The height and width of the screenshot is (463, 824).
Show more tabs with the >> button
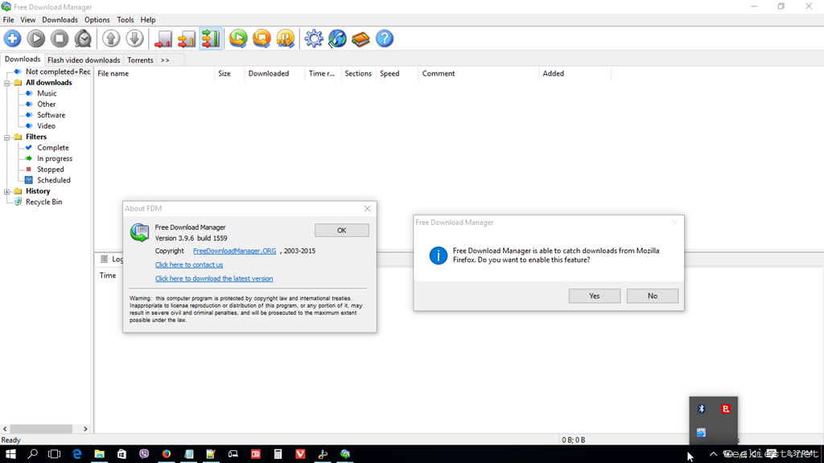[165, 60]
